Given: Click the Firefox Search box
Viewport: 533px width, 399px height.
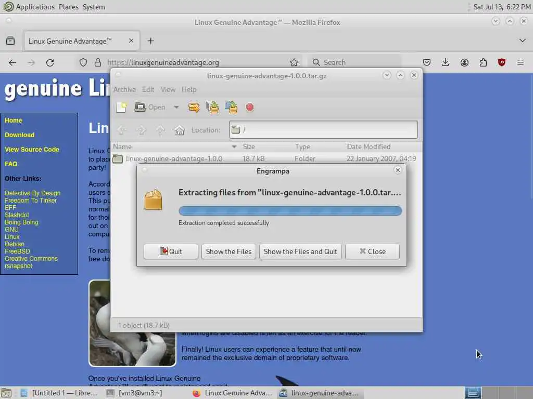Looking at the screenshot, I should tap(355, 62).
